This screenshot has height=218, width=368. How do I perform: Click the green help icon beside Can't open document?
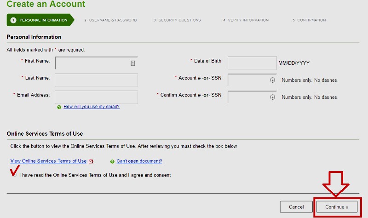(x=112, y=161)
